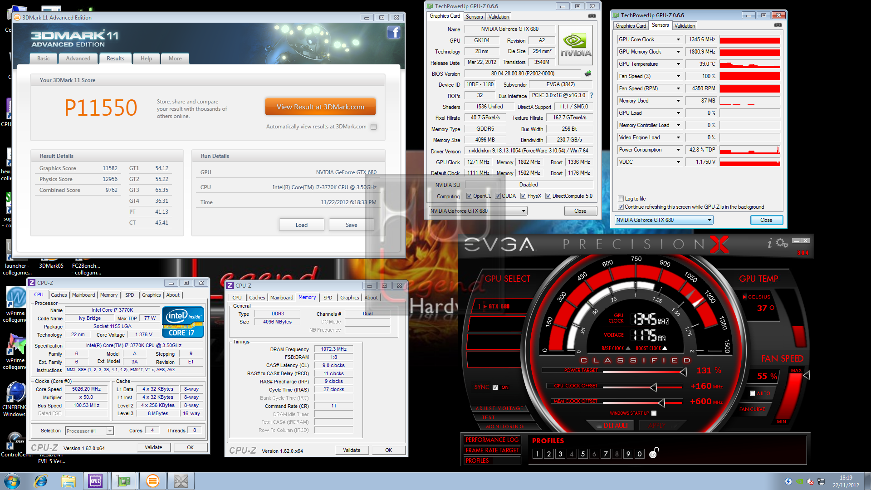Click View Result at 3DMark.com button
Image resolution: width=871 pixels, height=490 pixels.
pyautogui.click(x=320, y=107)
